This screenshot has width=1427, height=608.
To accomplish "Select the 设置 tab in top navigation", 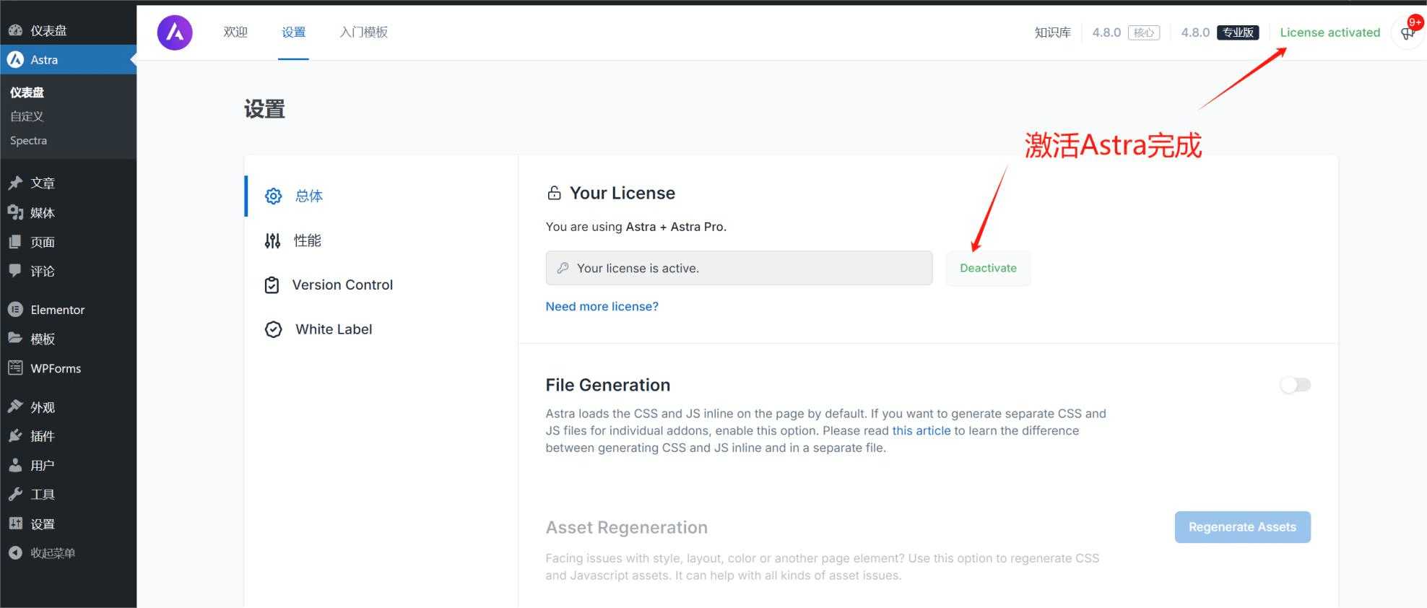I will coord(293,32).
